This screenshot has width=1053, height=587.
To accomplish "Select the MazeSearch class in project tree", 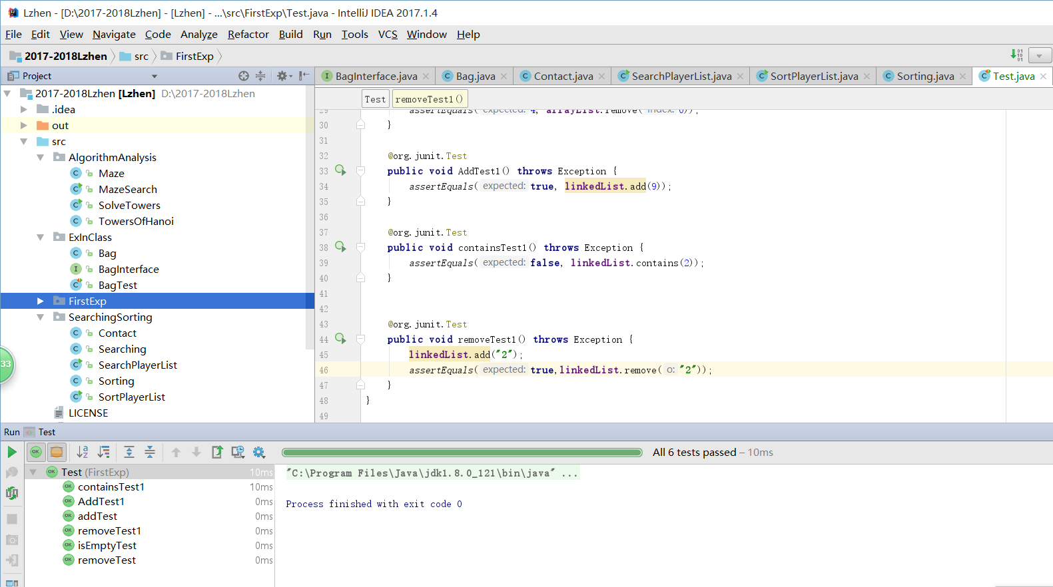I will [128, 189].
